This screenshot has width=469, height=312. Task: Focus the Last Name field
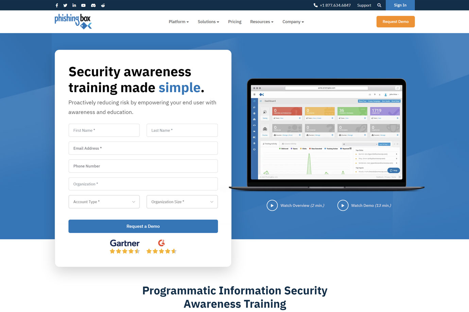[182, 130]
